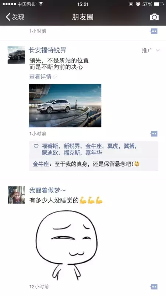This screenshot has width=166, height=296.
Task: Tap the camera icon to post a moment
Action: point(154,17)
